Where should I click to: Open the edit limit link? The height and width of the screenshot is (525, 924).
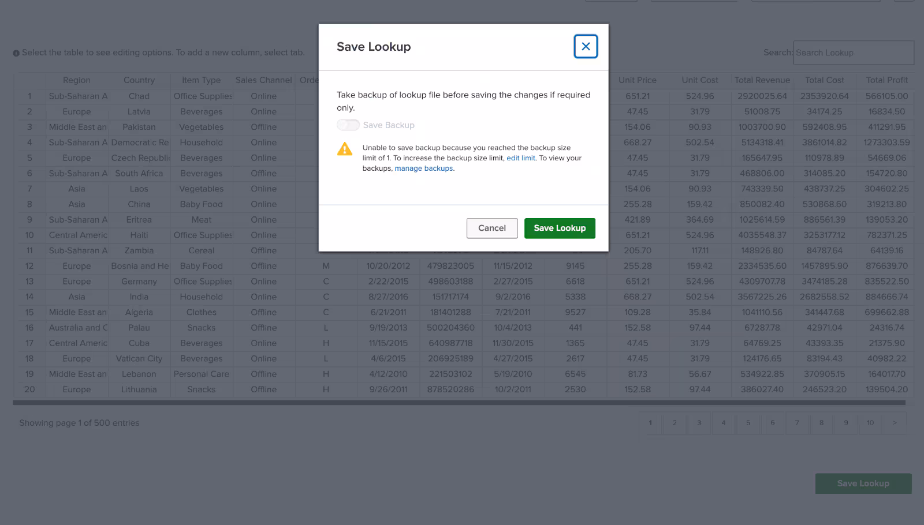(x=520, y=158)
